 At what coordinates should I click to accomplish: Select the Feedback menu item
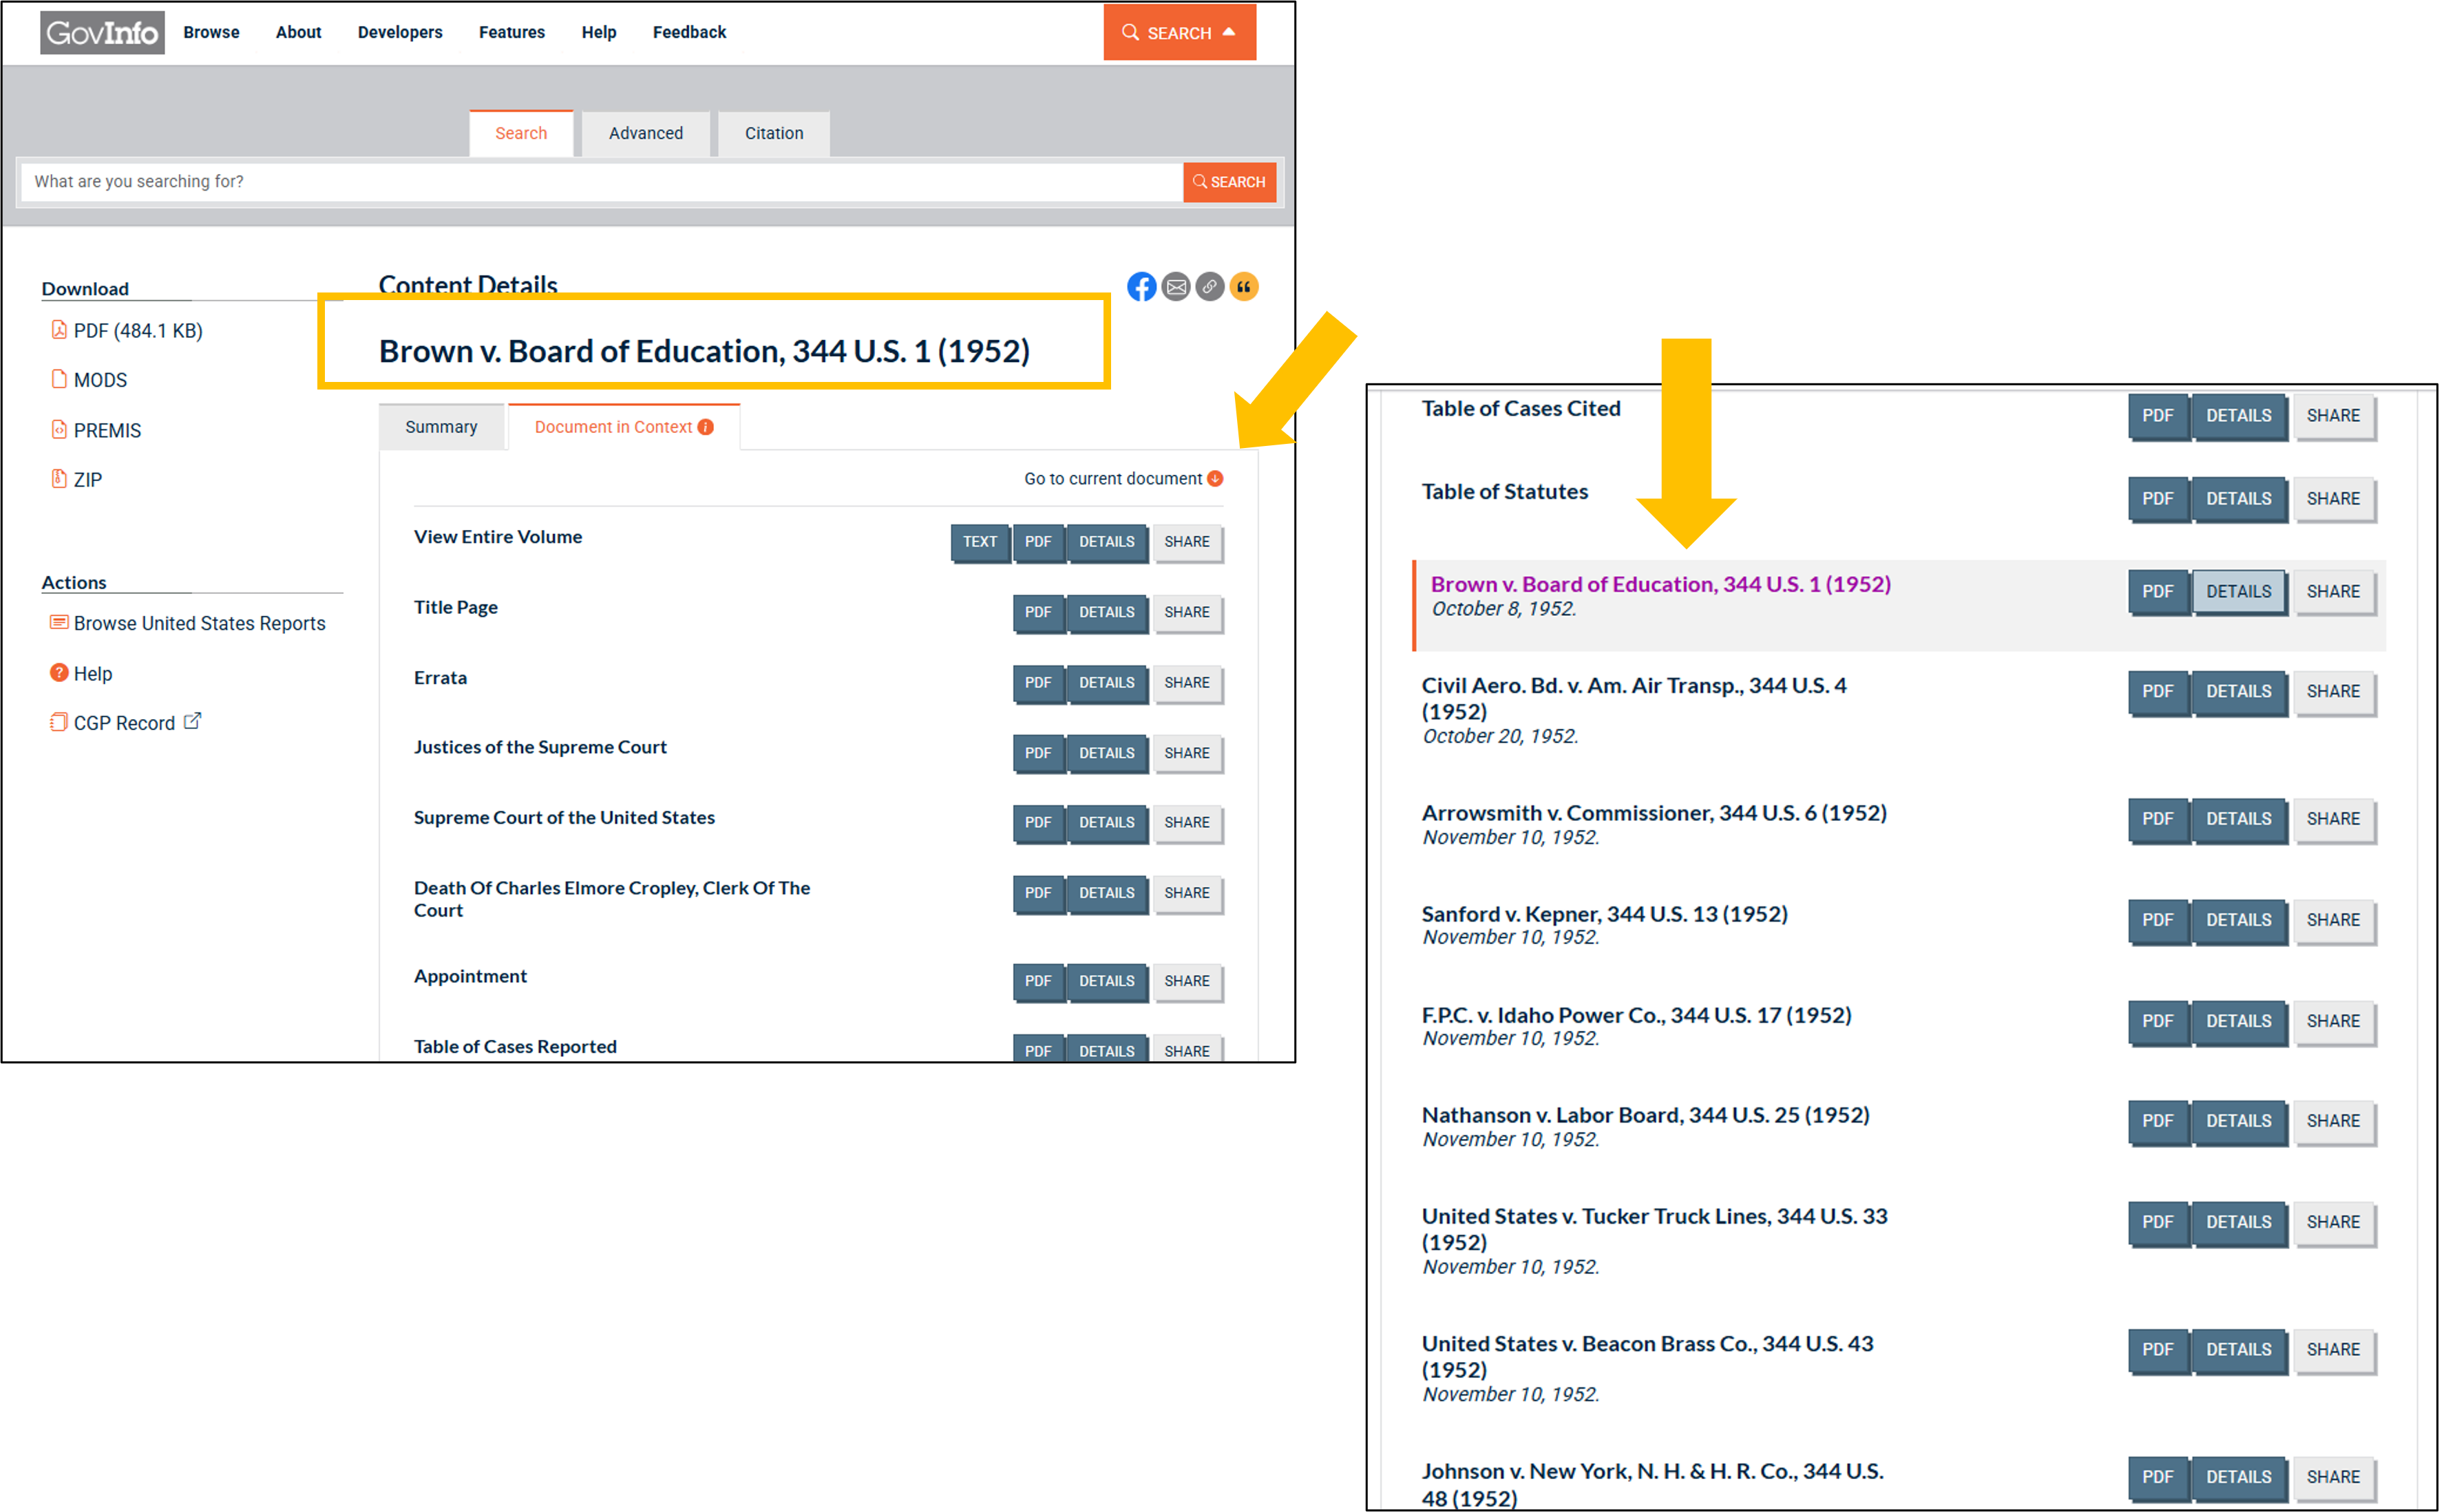click(x=689, y=32)
